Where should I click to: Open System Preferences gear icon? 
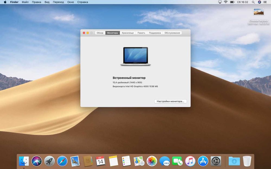[x=216, y=161]
